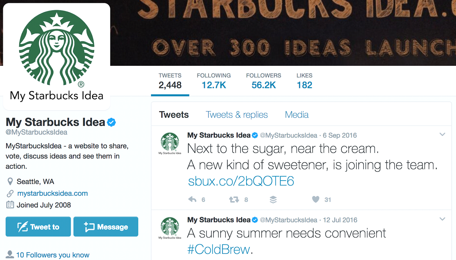View the 56.2K Followers list
This screenshot has width=456, height=260.
tap(263, 81)
